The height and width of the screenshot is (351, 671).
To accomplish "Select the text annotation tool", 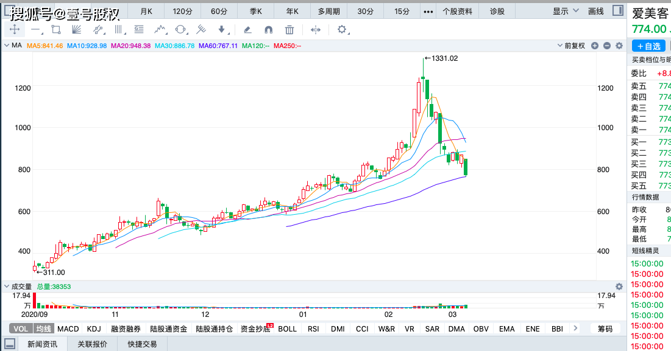I will pyautogui.click(x=139, y=29).
